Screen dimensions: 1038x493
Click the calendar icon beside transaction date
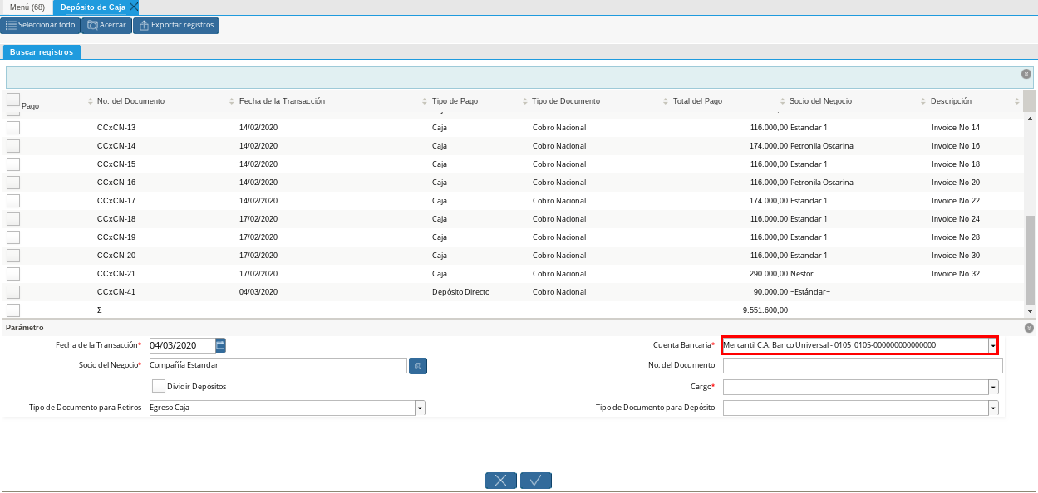pyautogui.click(x=220, y=345)
